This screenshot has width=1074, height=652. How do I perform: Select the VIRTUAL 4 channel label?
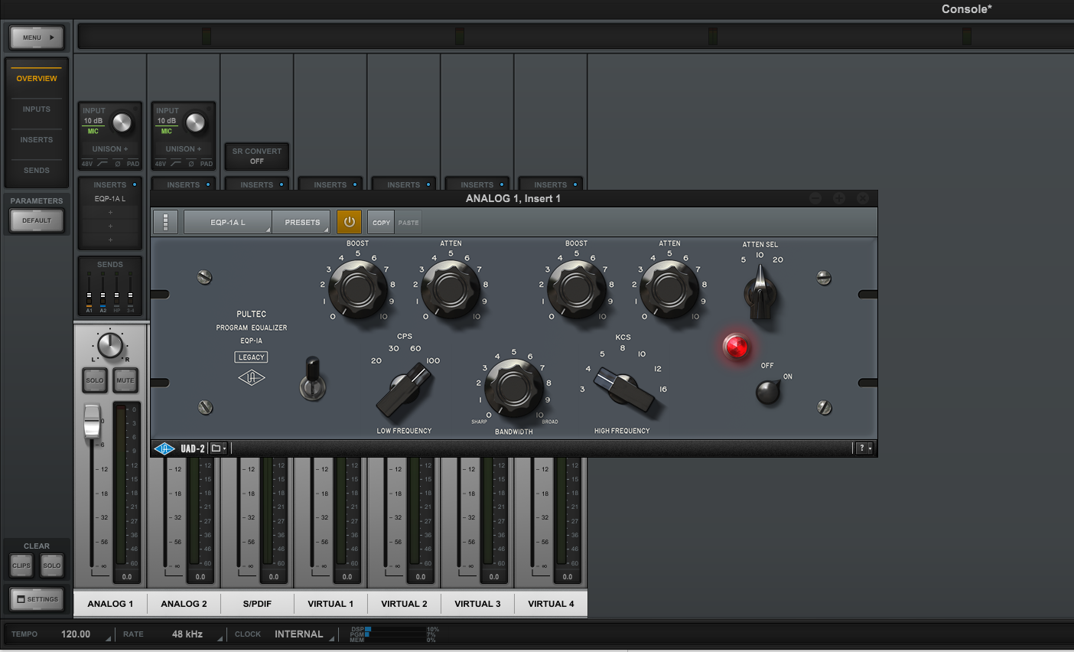coord(551,604)
